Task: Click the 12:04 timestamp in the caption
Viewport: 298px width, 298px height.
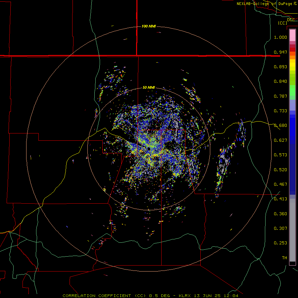Action: (231, 296)
